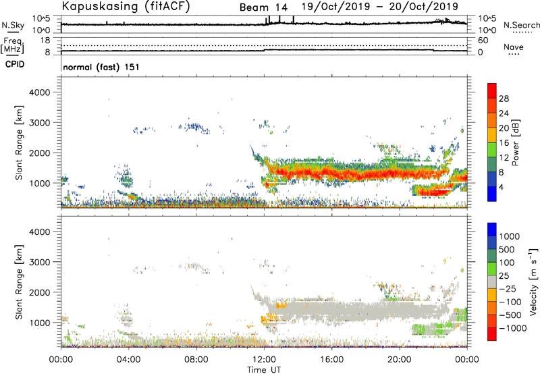Click the 'normal (fast) 151' text
The height and width of the screenshot is (374, 540).
tap(101, 67)
